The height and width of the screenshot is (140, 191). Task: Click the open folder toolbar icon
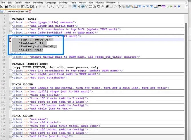[10, 7]
